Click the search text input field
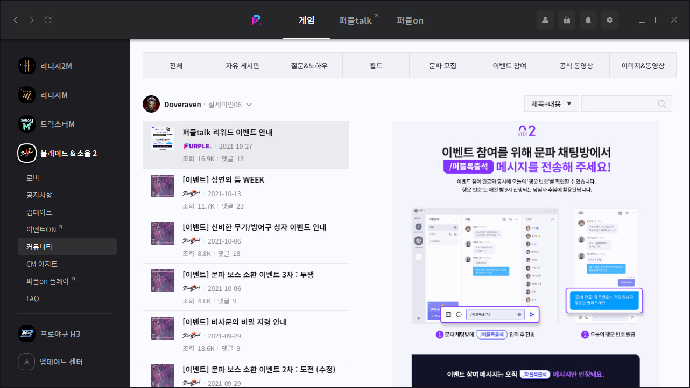The height and width of the screenshot is (388, 690). point(618,104)
